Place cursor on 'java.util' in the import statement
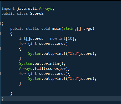The image size is (121, 104). tap(27, 9)
